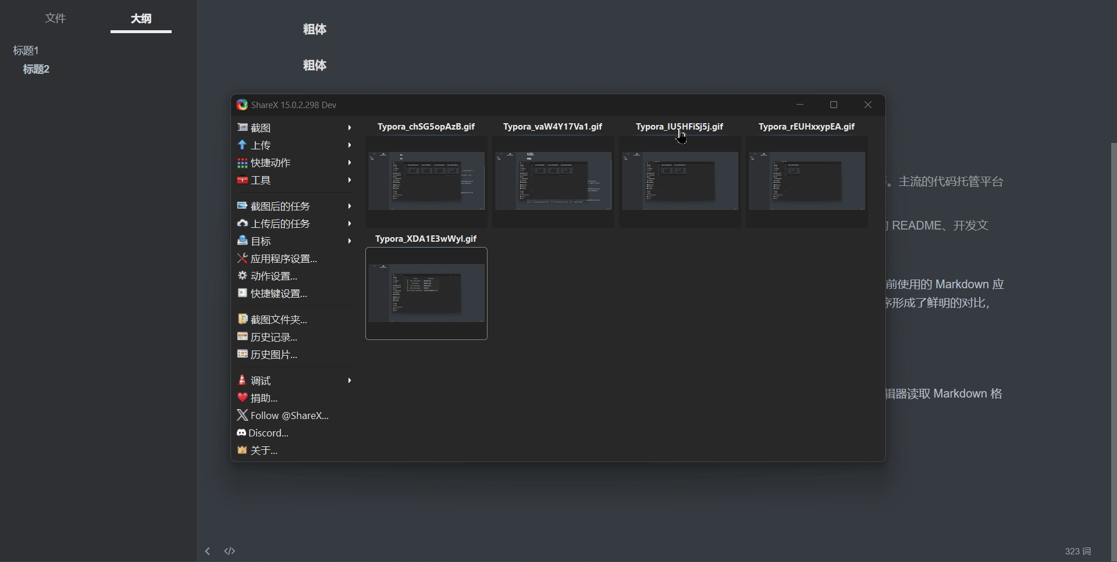Open the Follow @ShareX... link
1117x562 pixels.
coord(295,415)
